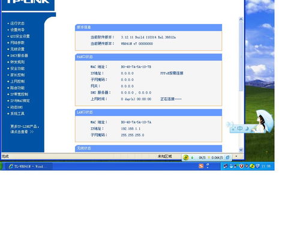Viewport: 300px width, 225px height.
Task: Click the 未知区域 zone in the status bar
Action: [x=165, y=156]
